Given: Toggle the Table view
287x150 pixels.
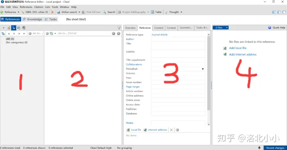Looking at the screenshot, I should 156,12.
